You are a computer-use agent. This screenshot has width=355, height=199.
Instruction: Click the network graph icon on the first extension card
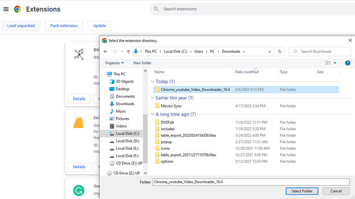pos(79,54)
